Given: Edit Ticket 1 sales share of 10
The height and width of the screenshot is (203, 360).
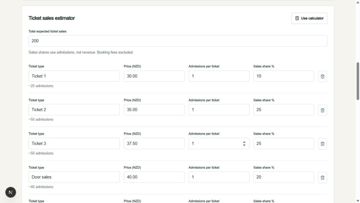Looking at the screenshot, I should 284,76.
